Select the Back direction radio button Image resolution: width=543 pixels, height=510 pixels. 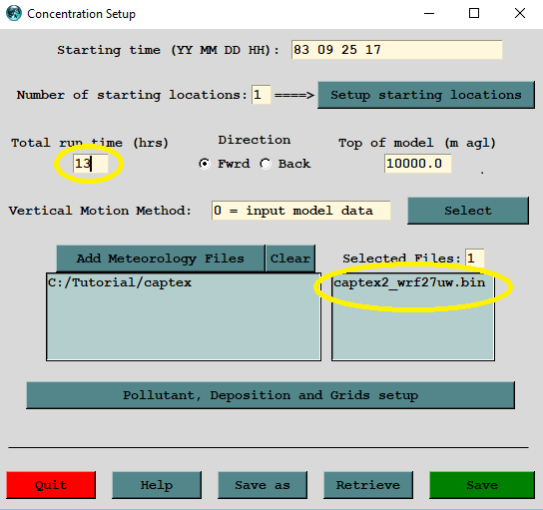[x=266, y=164]
